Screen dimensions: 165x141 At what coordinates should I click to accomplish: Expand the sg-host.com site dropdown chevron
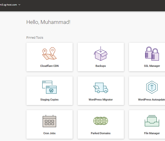[19, 5]
